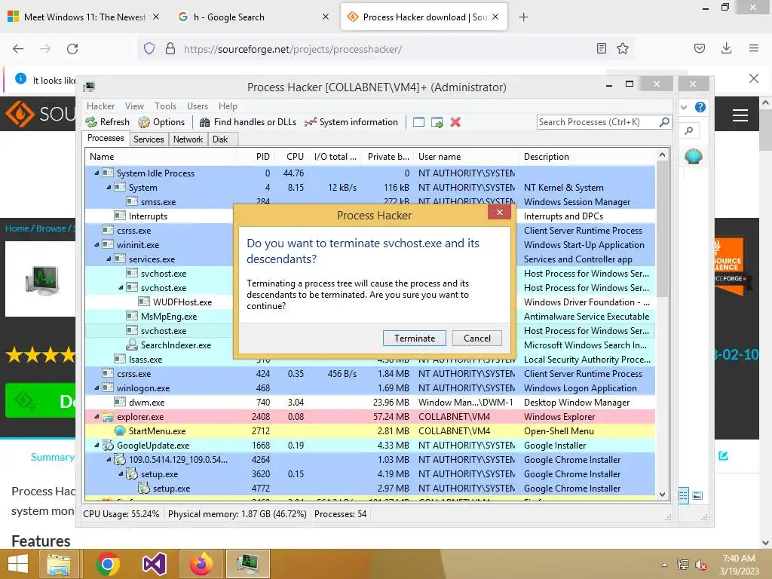Open a new Firefox tab
This screenshot has width=772, height=579.
point(523,17)
